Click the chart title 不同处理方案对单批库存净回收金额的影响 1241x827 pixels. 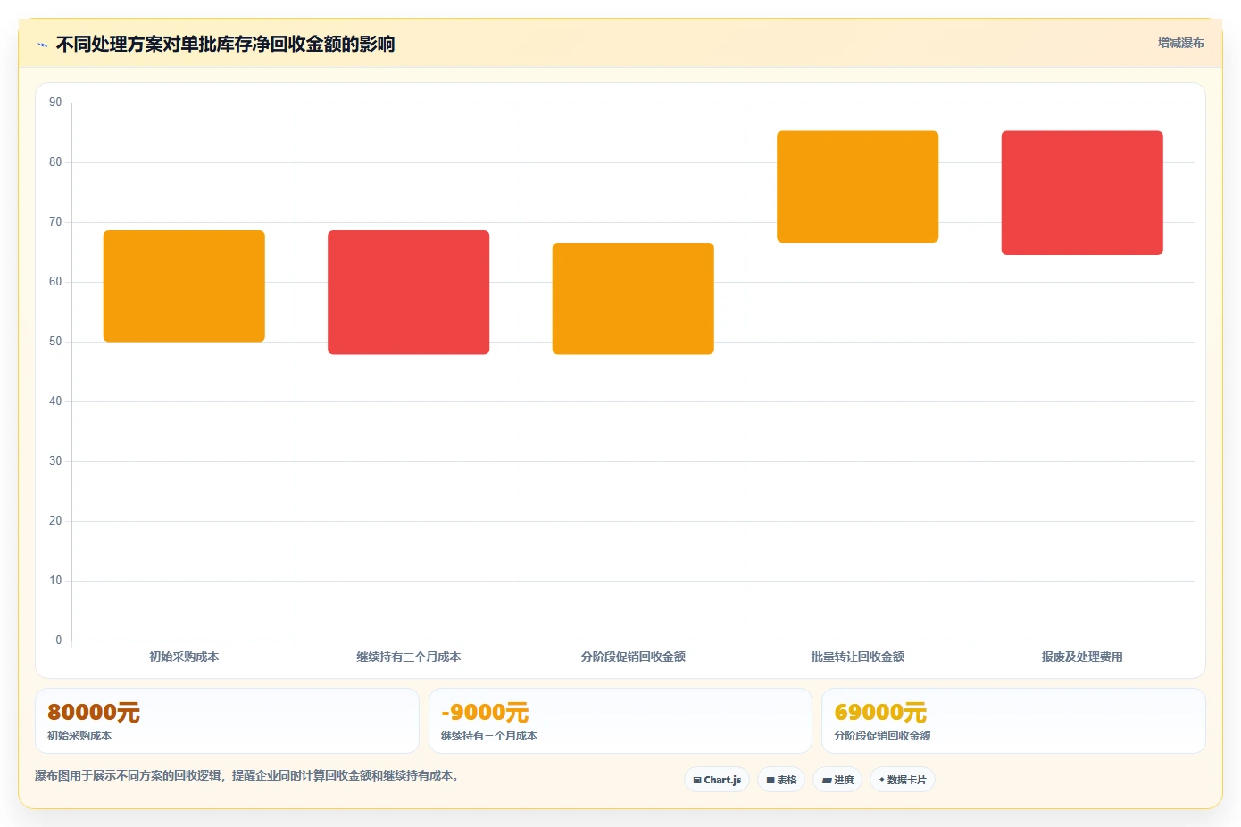(225, 45)
